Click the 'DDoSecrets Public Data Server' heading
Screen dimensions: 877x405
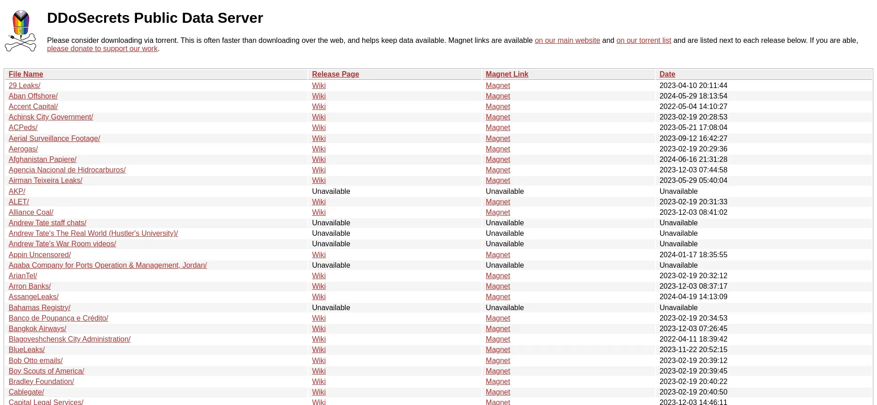(x=155, y=18)
